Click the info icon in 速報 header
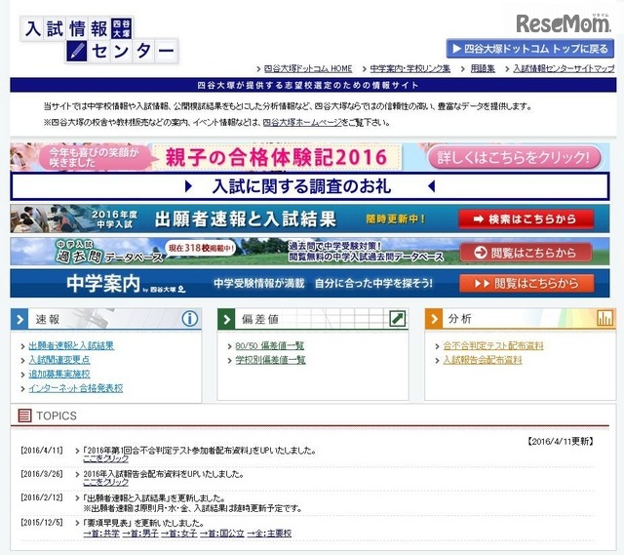Screen dimensions: 624x555 click(x=190, y=319)
